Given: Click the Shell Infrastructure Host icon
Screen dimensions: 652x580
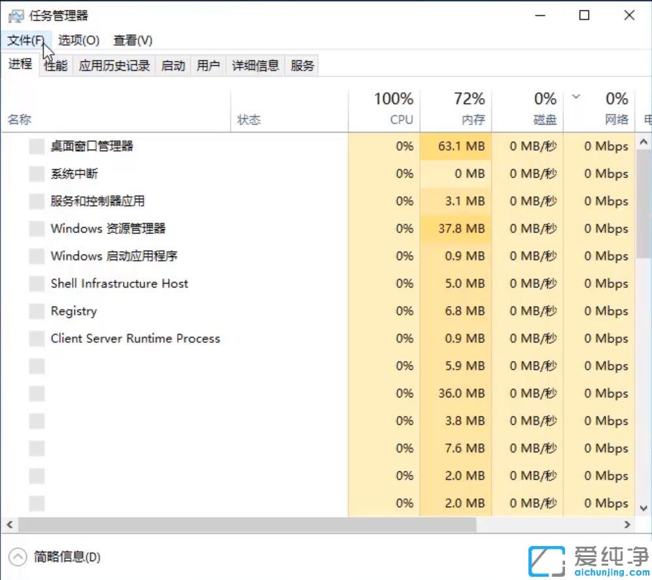Looking at the screenshot, I should [36, 284].
